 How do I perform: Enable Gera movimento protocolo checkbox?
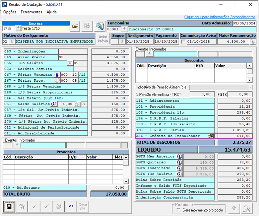click(x=179, y=210)
